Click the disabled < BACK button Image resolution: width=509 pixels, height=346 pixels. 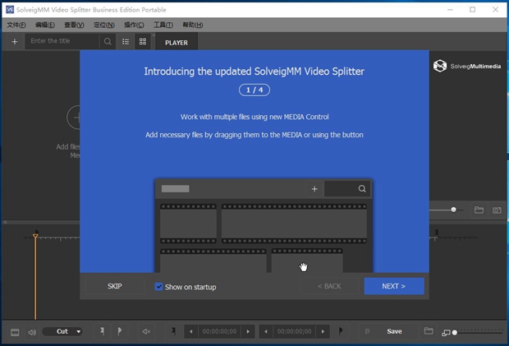(329, 286)
